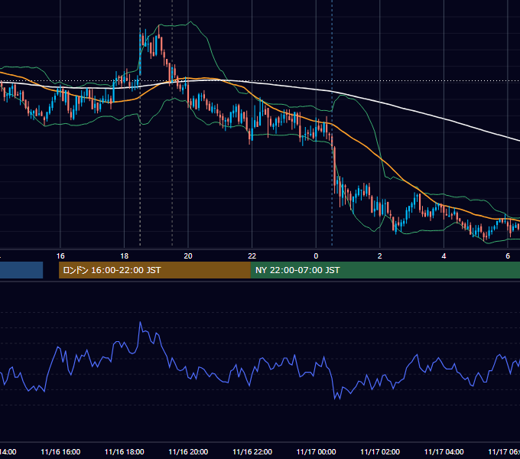Click the hour label 22 under the price chart

[x=252, y=256]
